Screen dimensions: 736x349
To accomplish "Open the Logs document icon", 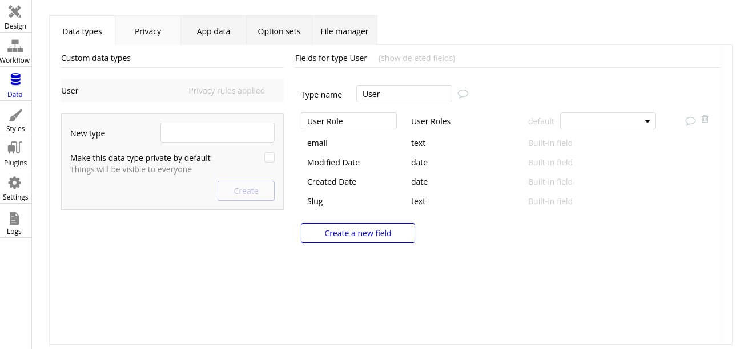I will pos(15,218).
